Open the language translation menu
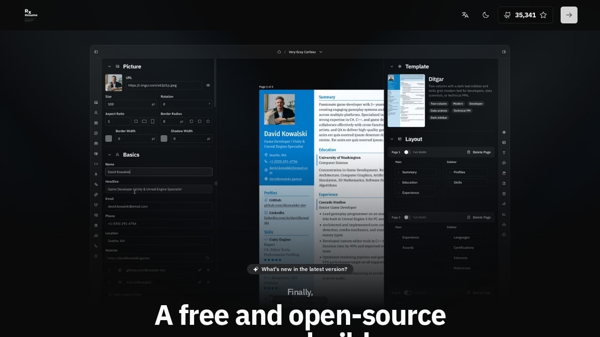 (x=465, y=15)
